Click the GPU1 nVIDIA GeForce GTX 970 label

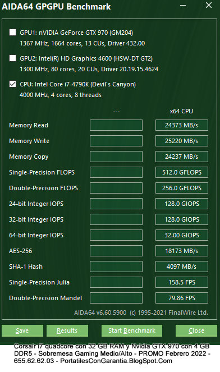click(x=76, y=33)
